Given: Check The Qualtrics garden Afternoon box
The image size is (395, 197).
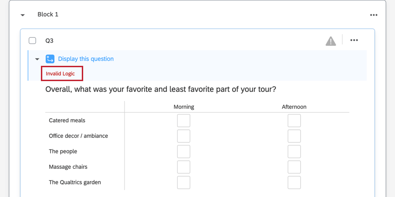Looking at the screenshot, I should click(294, 182).
